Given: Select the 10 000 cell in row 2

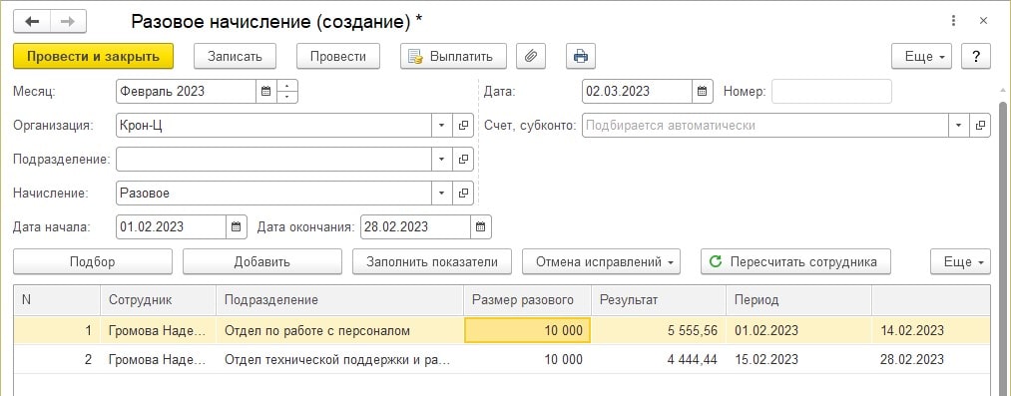Looking at the screenshot, I should (527, 359).
